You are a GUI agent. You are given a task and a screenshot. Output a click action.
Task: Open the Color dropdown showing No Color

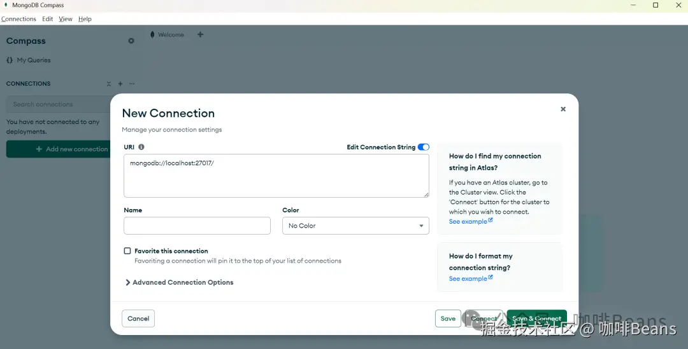click(x=356, y=226)
